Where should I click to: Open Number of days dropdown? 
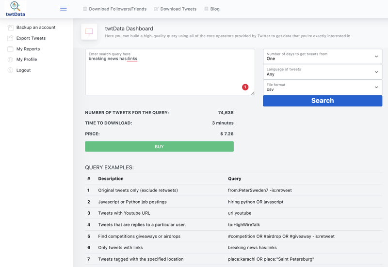click(323, 57)
